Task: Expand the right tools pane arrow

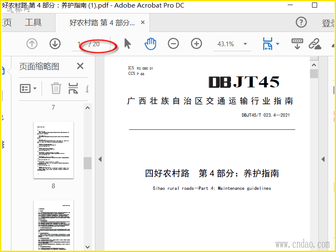Action: 323,159
